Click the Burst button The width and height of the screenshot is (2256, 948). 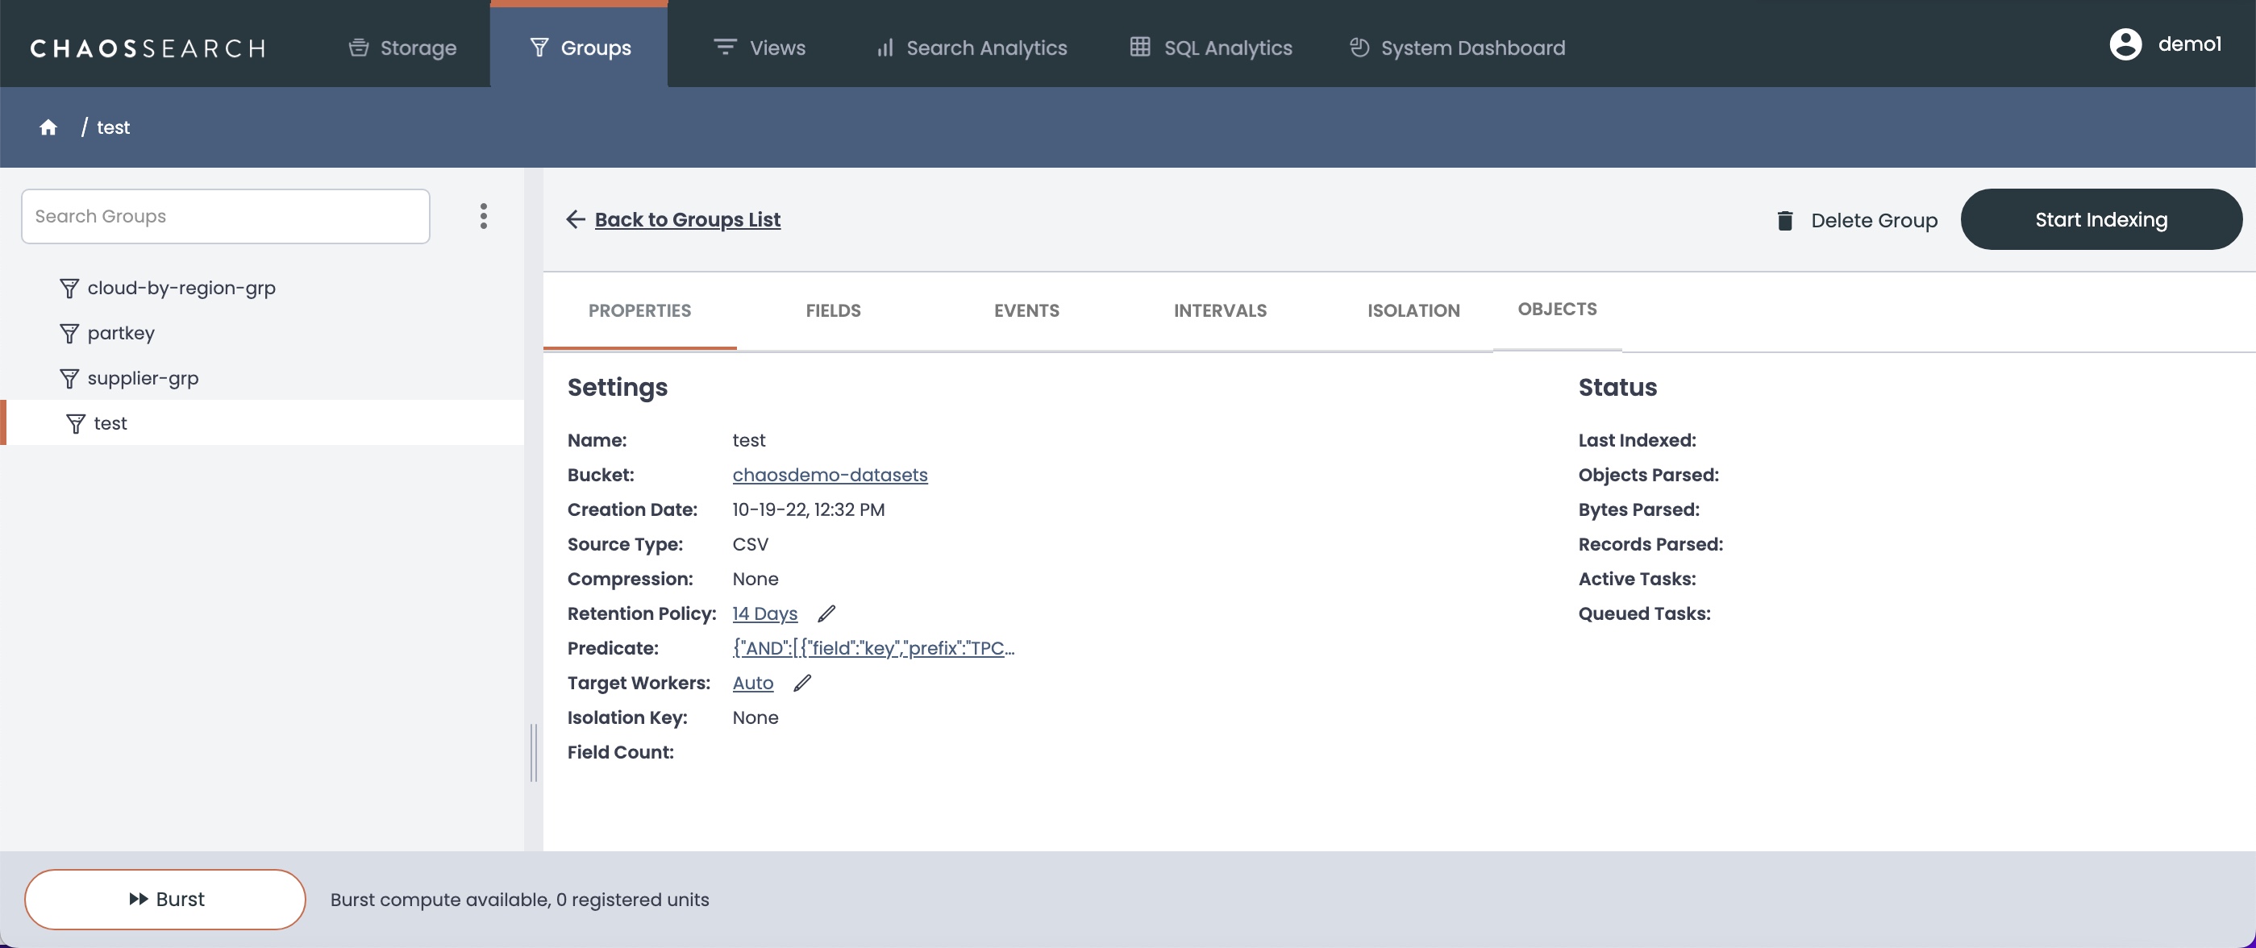(165, 899)
